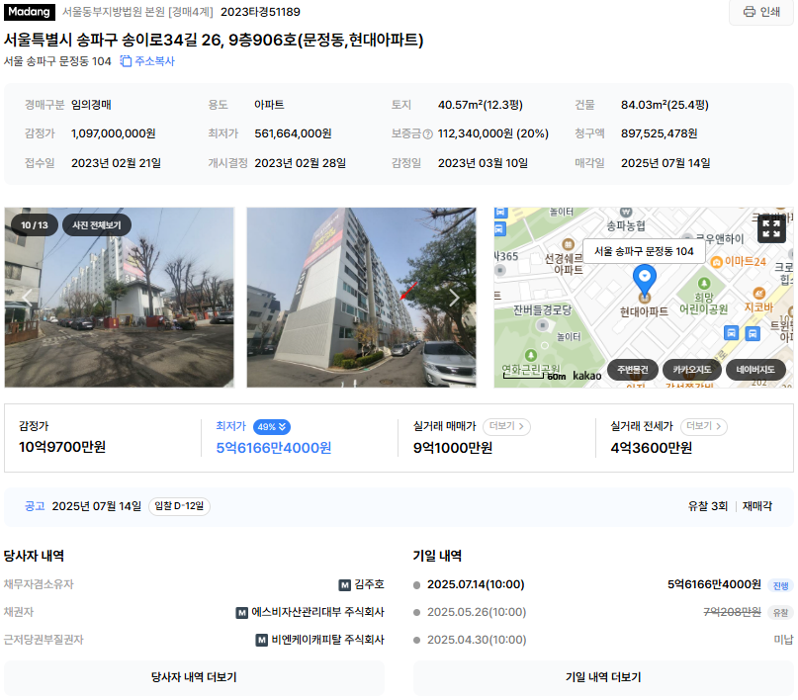Click 더보기 next to 실거래 매매가
The height and width of the screenshot is (700, 798).
[x=506, y=426]
